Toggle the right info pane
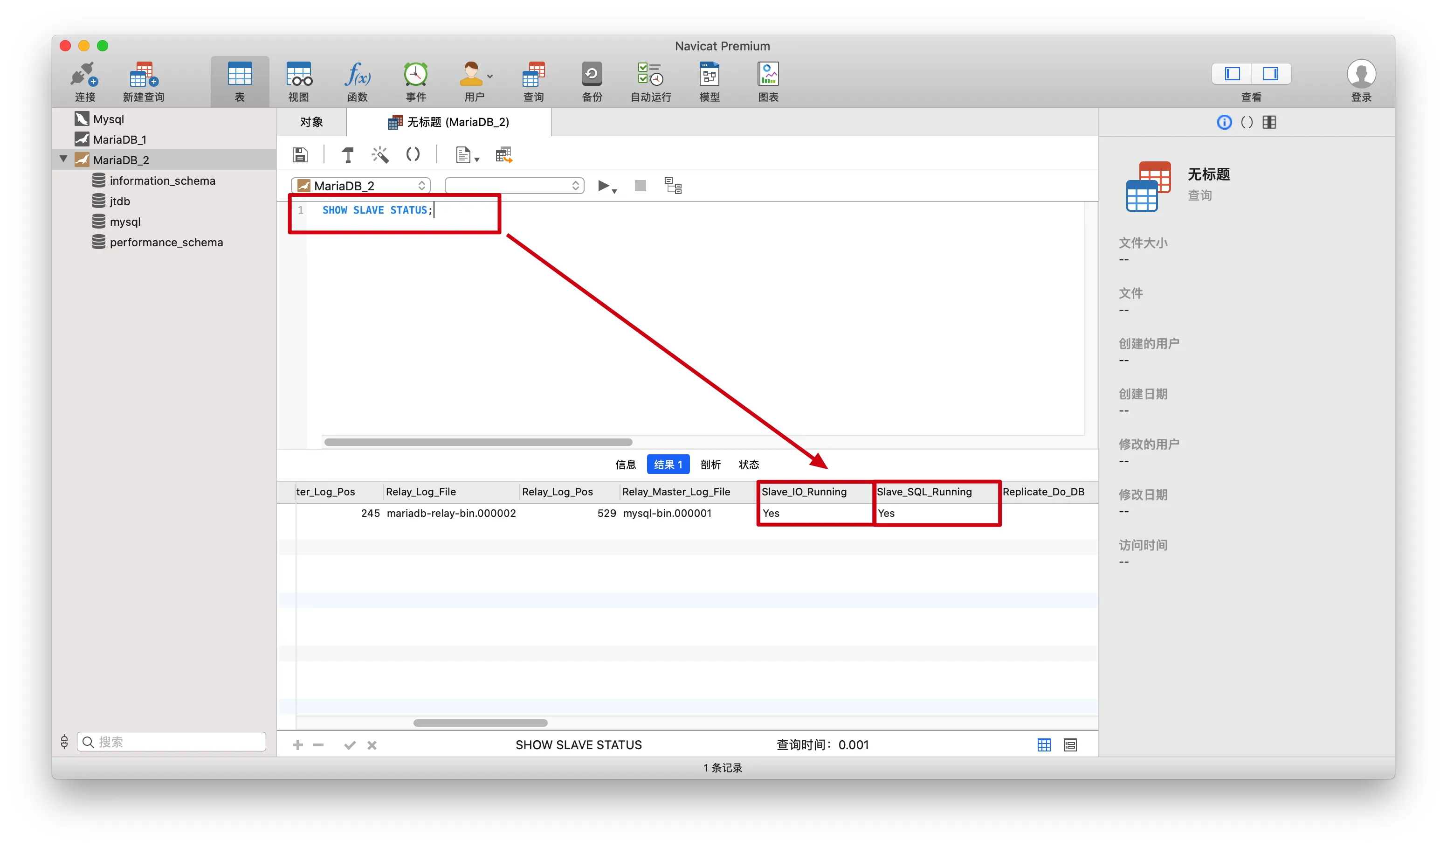The image size is (1447, 848). (x=1271, y=74)
